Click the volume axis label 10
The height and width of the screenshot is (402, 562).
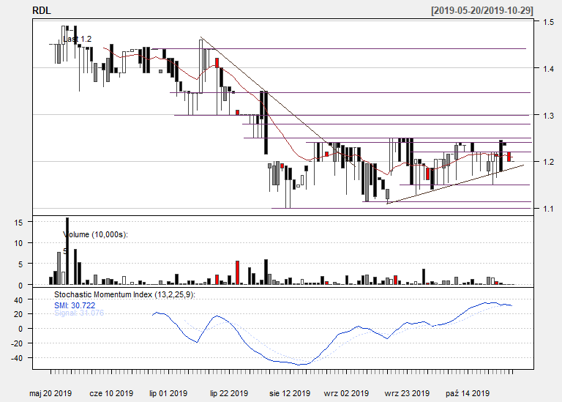tap(18, 243)
